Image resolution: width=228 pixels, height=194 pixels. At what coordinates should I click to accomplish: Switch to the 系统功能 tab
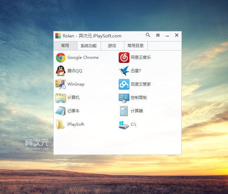(89, 46)
